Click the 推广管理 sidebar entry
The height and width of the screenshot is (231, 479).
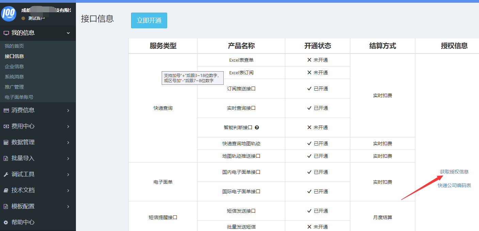(x=14, y=87)
